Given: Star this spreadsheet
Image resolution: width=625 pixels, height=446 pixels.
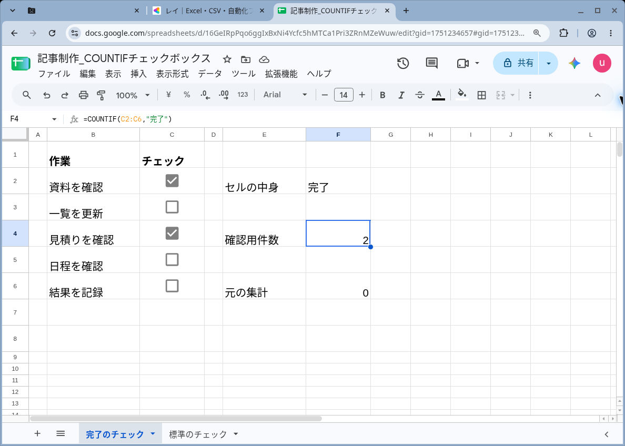Looking at the screenshot, I should pyautogui.click(x=227, y=59).
